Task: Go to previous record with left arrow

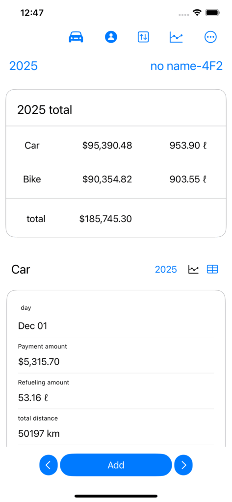Action: (49, 465)
